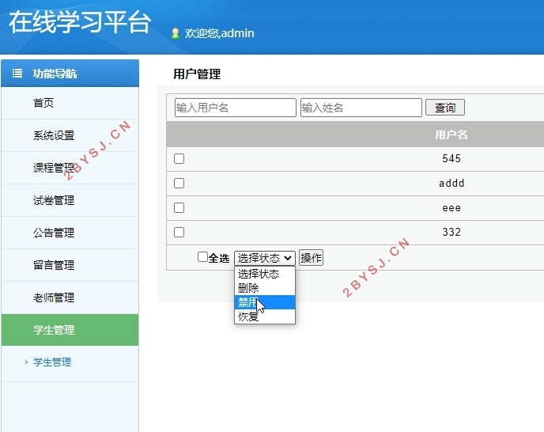This screenshot has height=432, width=544.
Task: Click the username cell 545
Action: point(451,159)
